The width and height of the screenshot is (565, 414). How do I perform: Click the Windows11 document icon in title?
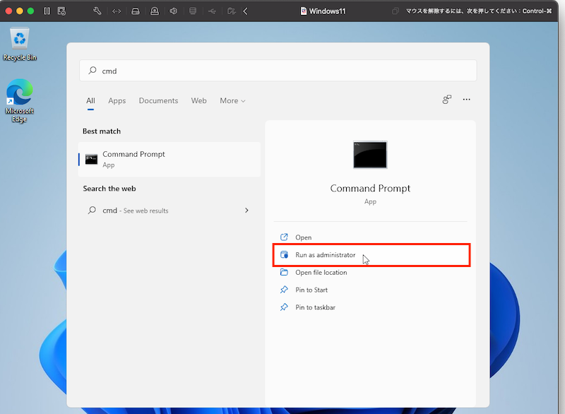(304, 11)
